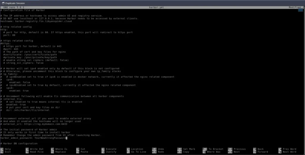Click the 'port: 80' line
The image size is (305, 155).
[10, 35]
